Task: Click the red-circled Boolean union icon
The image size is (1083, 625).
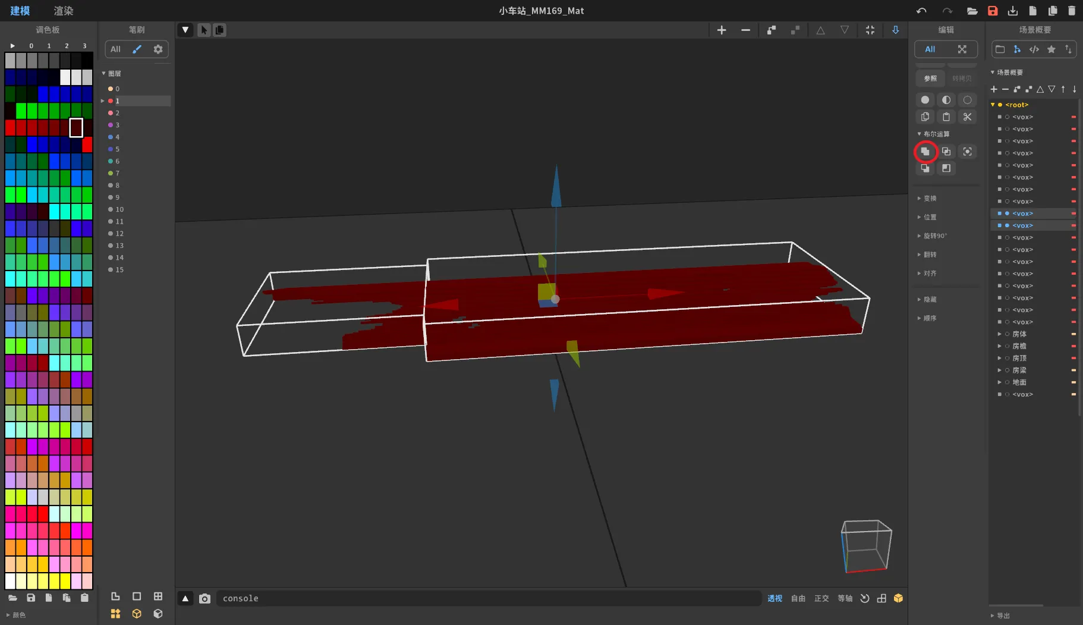Action: (x=925, y=152)
